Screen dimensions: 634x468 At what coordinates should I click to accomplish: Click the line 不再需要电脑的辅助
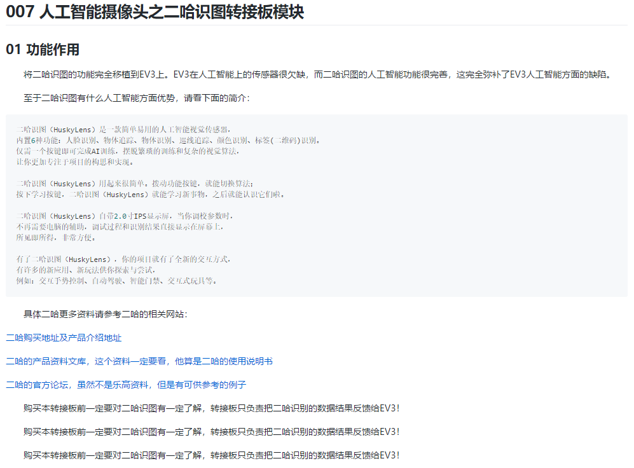(x=120, y=227)
